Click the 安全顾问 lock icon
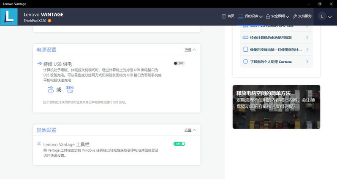337x179 pixels. [x=268, y=16]
